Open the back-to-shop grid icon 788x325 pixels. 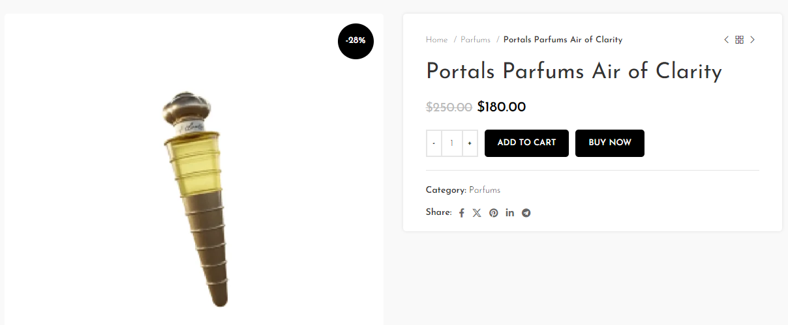click(x=739, y=40)
